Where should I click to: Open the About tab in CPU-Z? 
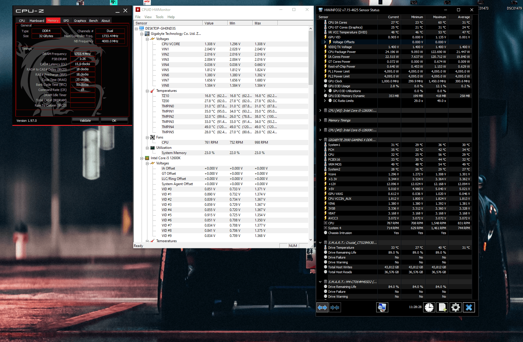(x=106, y=21)
